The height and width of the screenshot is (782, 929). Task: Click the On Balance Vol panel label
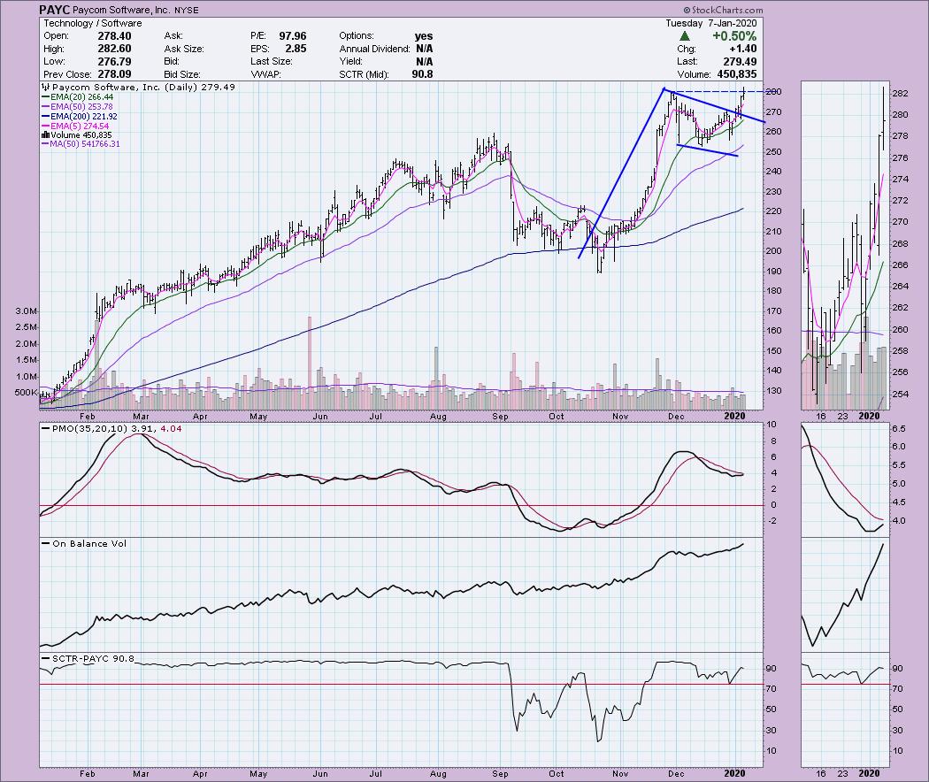tap(89, 543)
